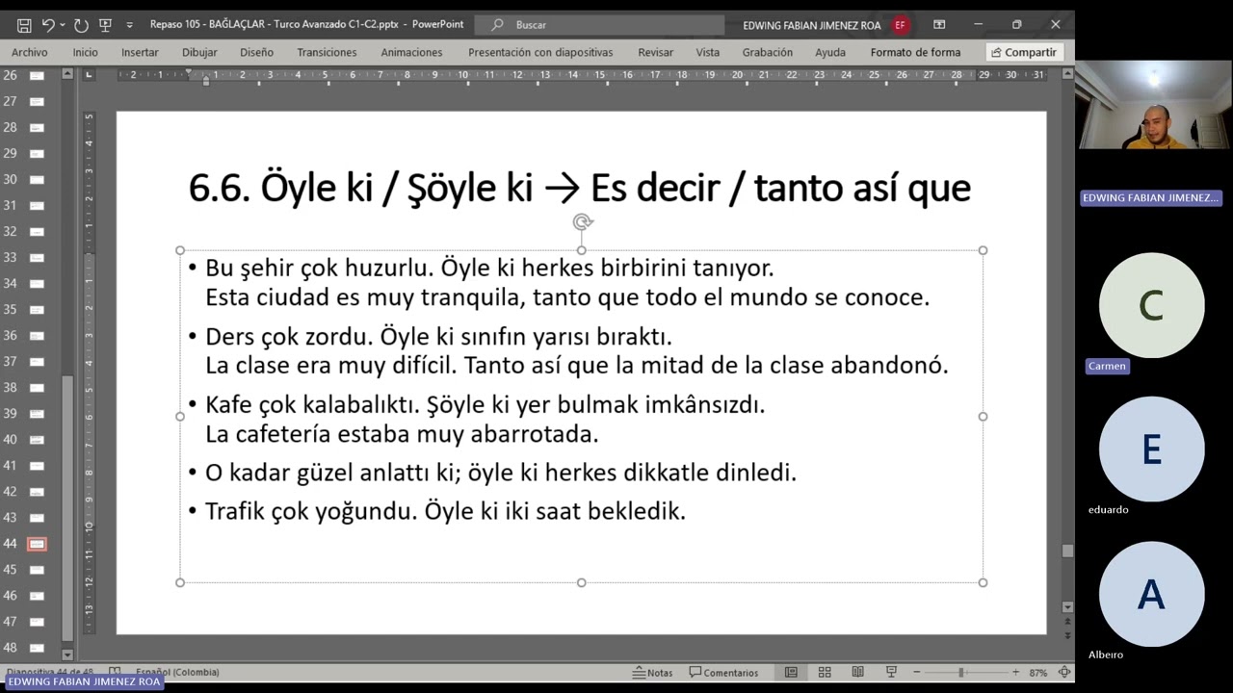Select slide 48 thumbnail
Viewport: 1233px width, 693px height.
[x=37, y=648]
